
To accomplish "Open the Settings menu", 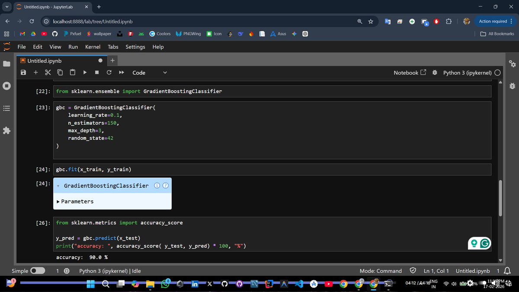I will pyautogui.click(x=135, y=47).
